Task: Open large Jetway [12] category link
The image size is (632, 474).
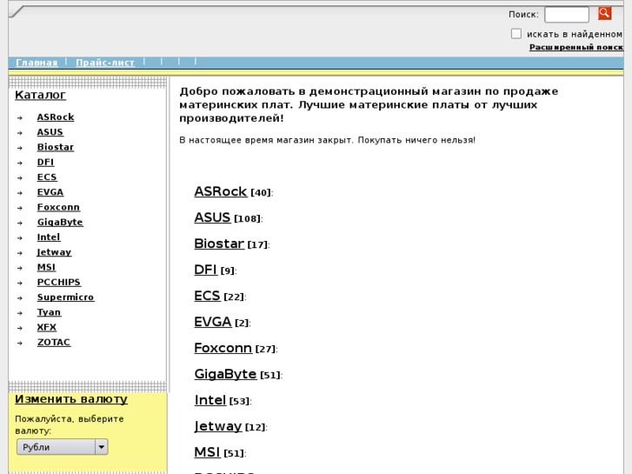Action: tap(217, 426)
